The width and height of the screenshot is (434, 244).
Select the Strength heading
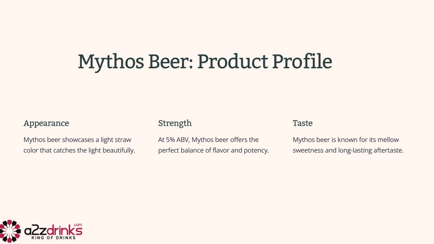[x=175, y=123]
